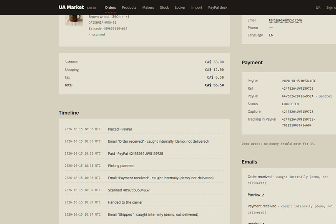Select SKU text OPISHNIA-MUG-02
This screenshot has width=336, height=224.
(103, 23)
